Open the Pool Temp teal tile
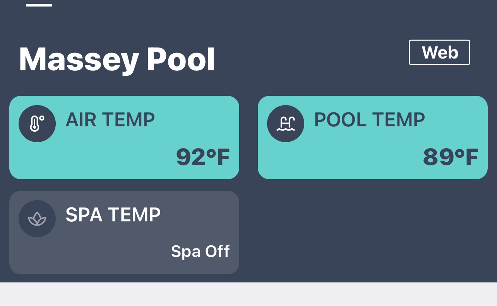This screenshot has height=306, width=497. click(373, 138)
